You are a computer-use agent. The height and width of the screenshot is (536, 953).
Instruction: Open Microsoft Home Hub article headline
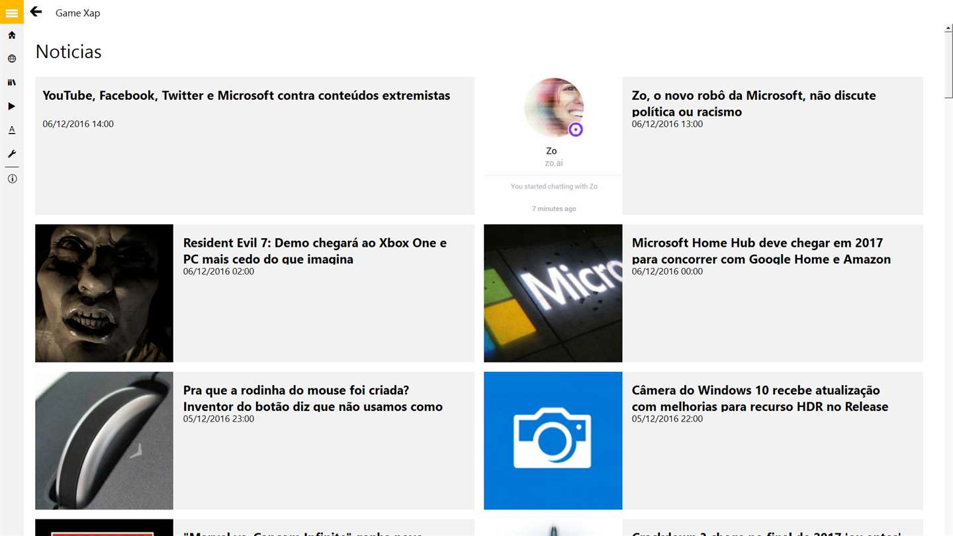pyautogui.click(x=761, y=251)
